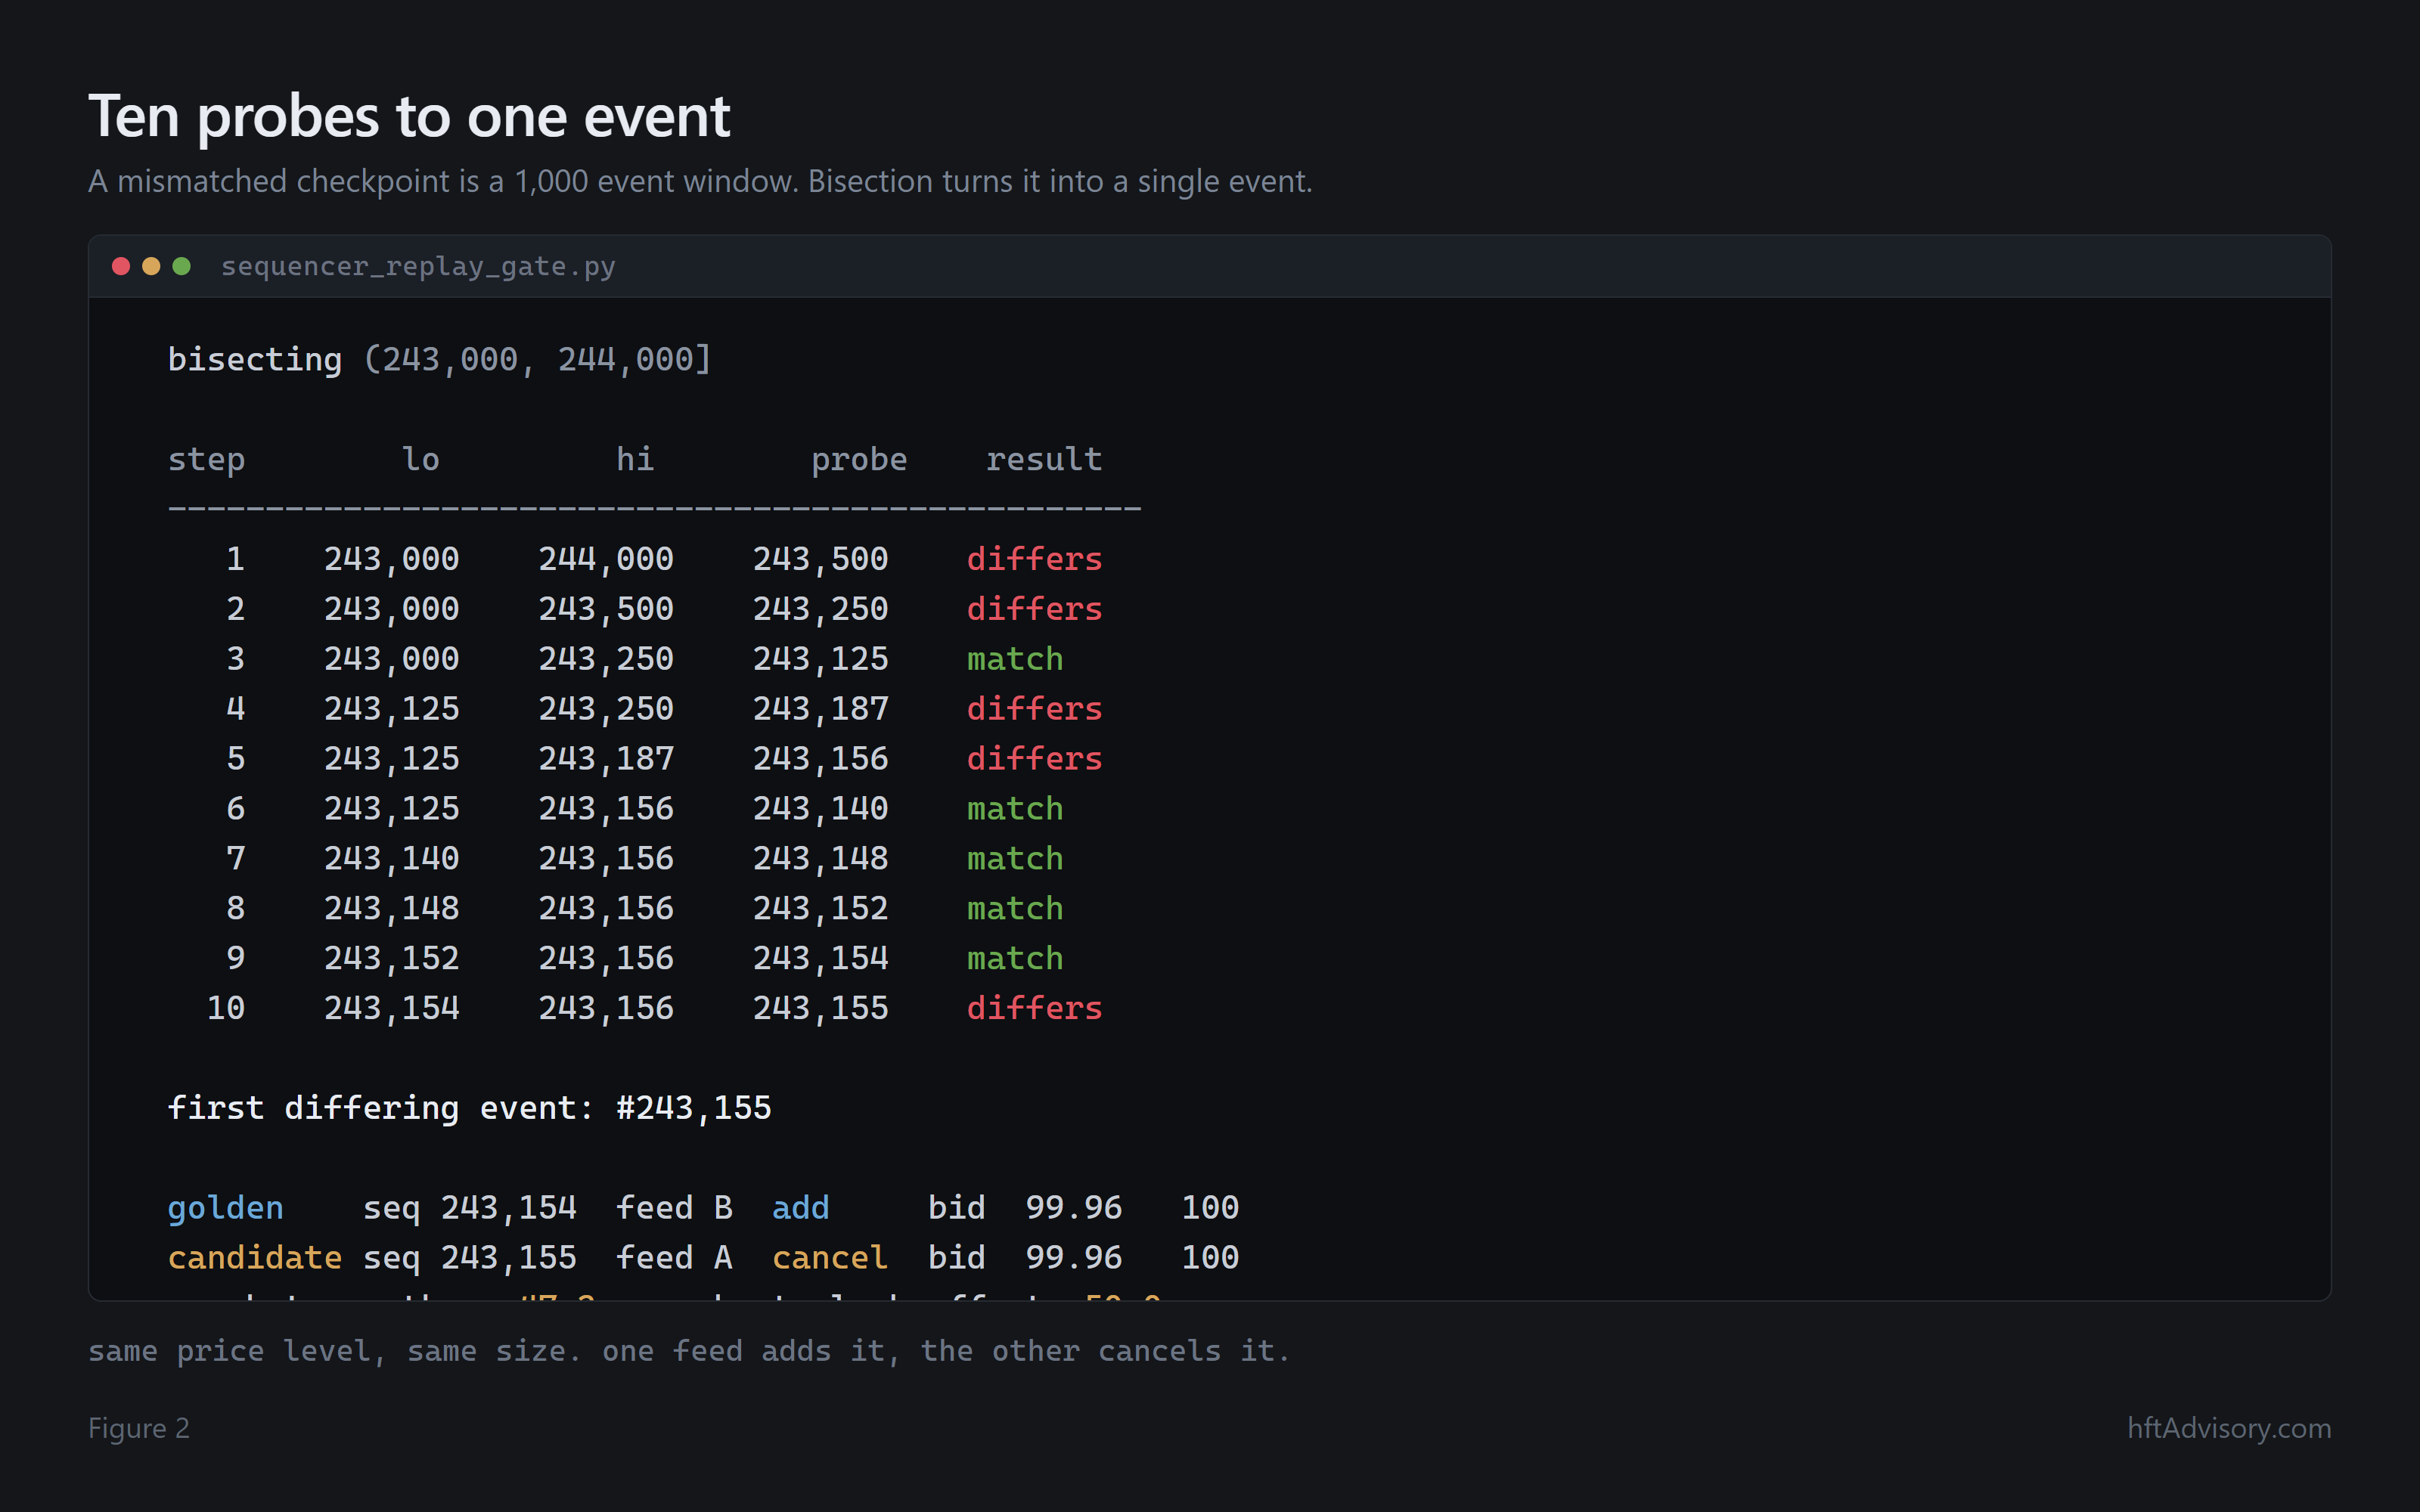Click step number 10 in the table
2420x1512 pixels.
pyautogui.click(x=226, y=1009)
